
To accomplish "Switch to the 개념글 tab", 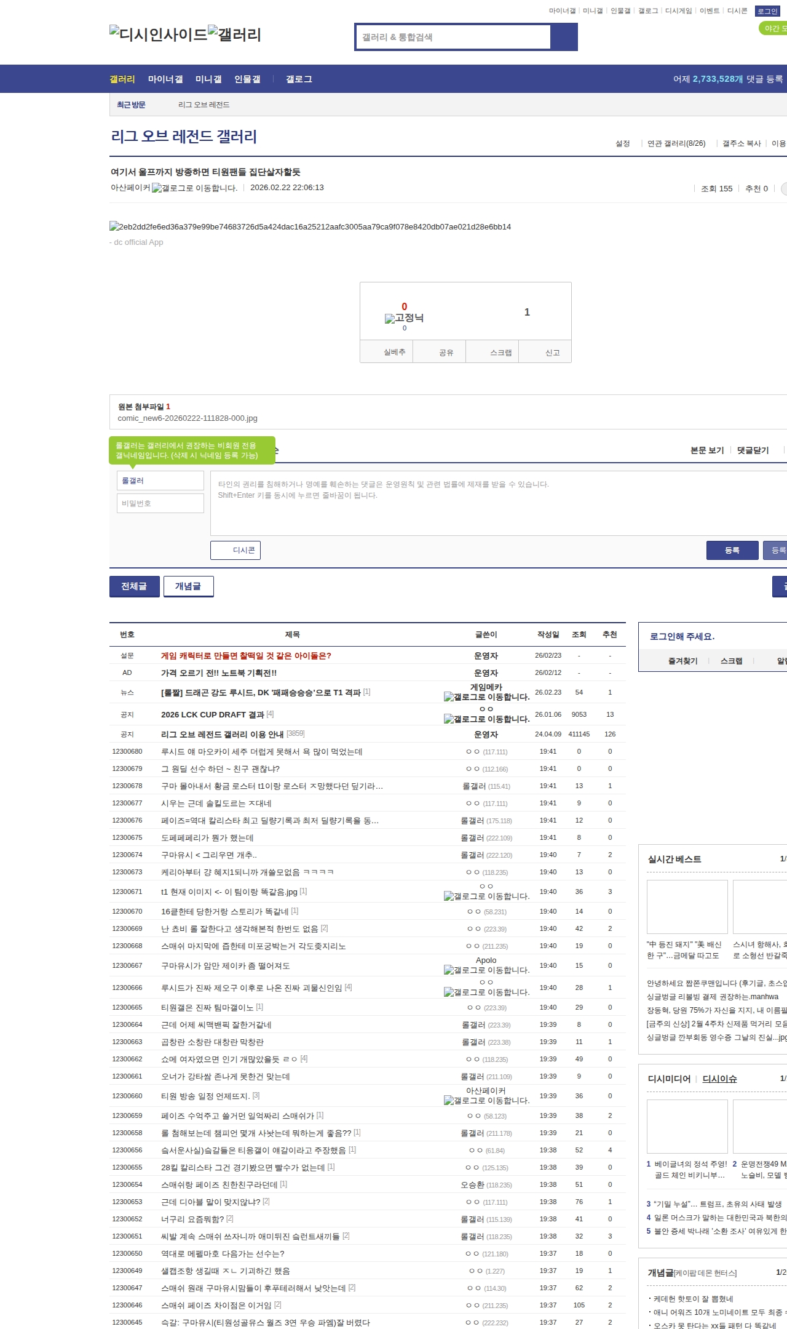I will 188,586.
